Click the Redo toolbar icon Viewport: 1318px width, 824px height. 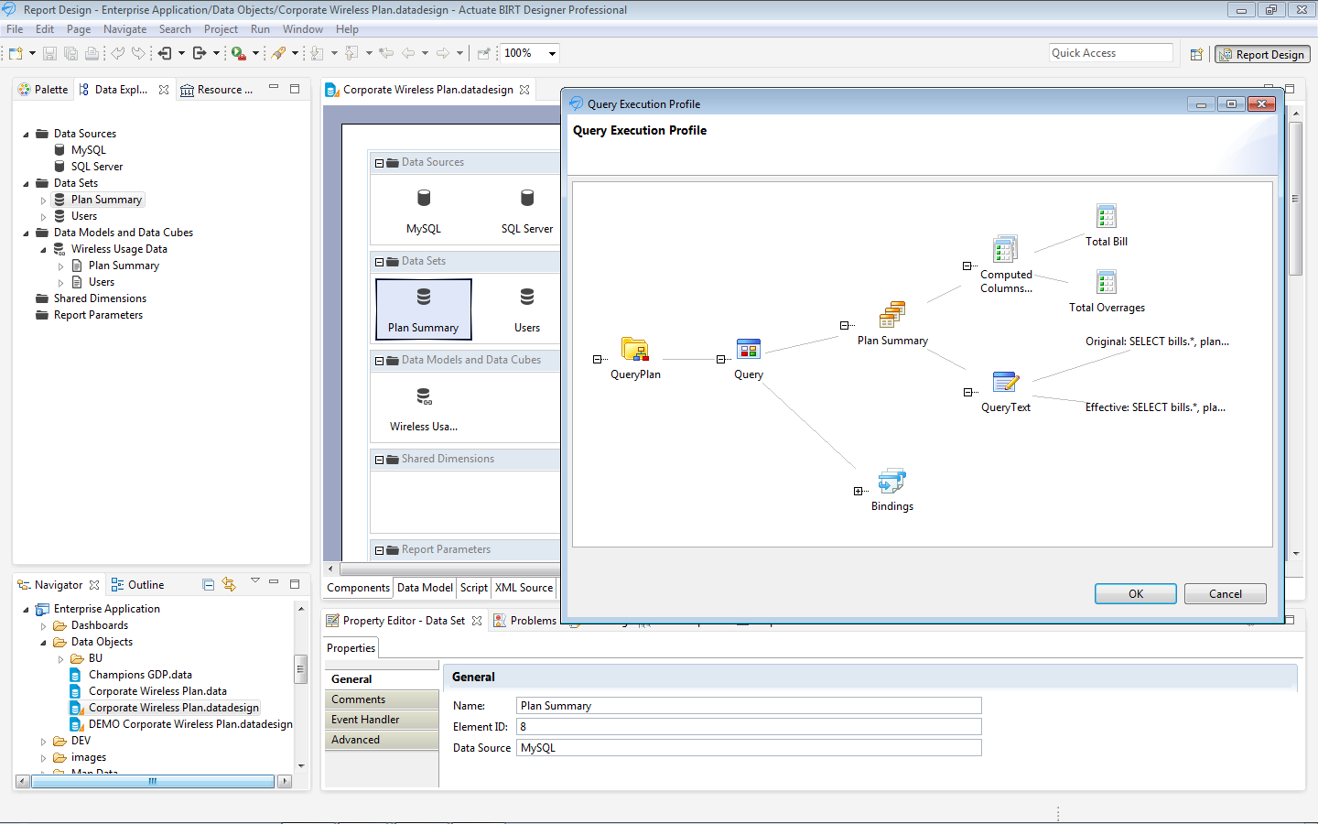(138, 53)
